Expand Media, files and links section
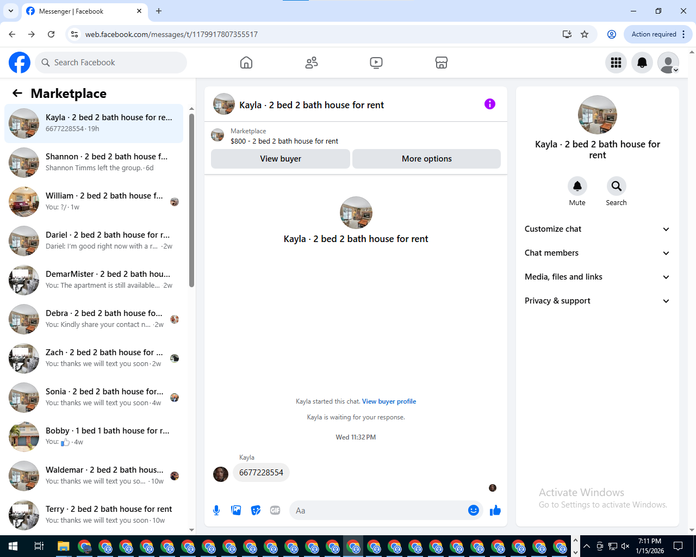 [x=598, y=277]
